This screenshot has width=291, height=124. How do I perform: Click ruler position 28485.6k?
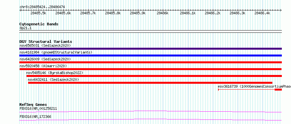[63, 13]
